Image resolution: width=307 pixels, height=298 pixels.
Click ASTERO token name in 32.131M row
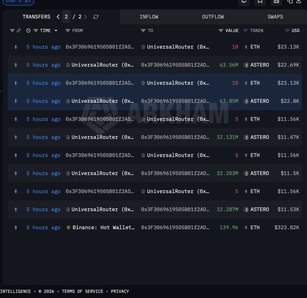[260, 137]
